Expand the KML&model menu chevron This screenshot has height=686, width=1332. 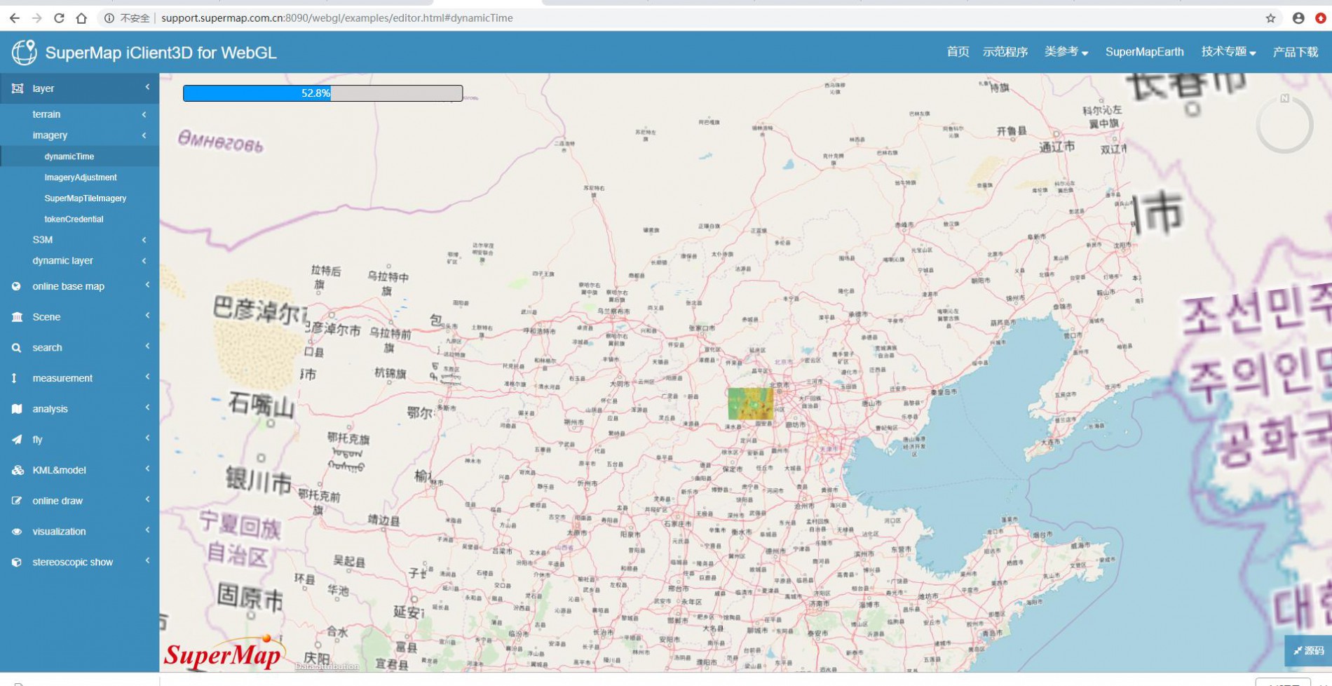pos(147,469)
